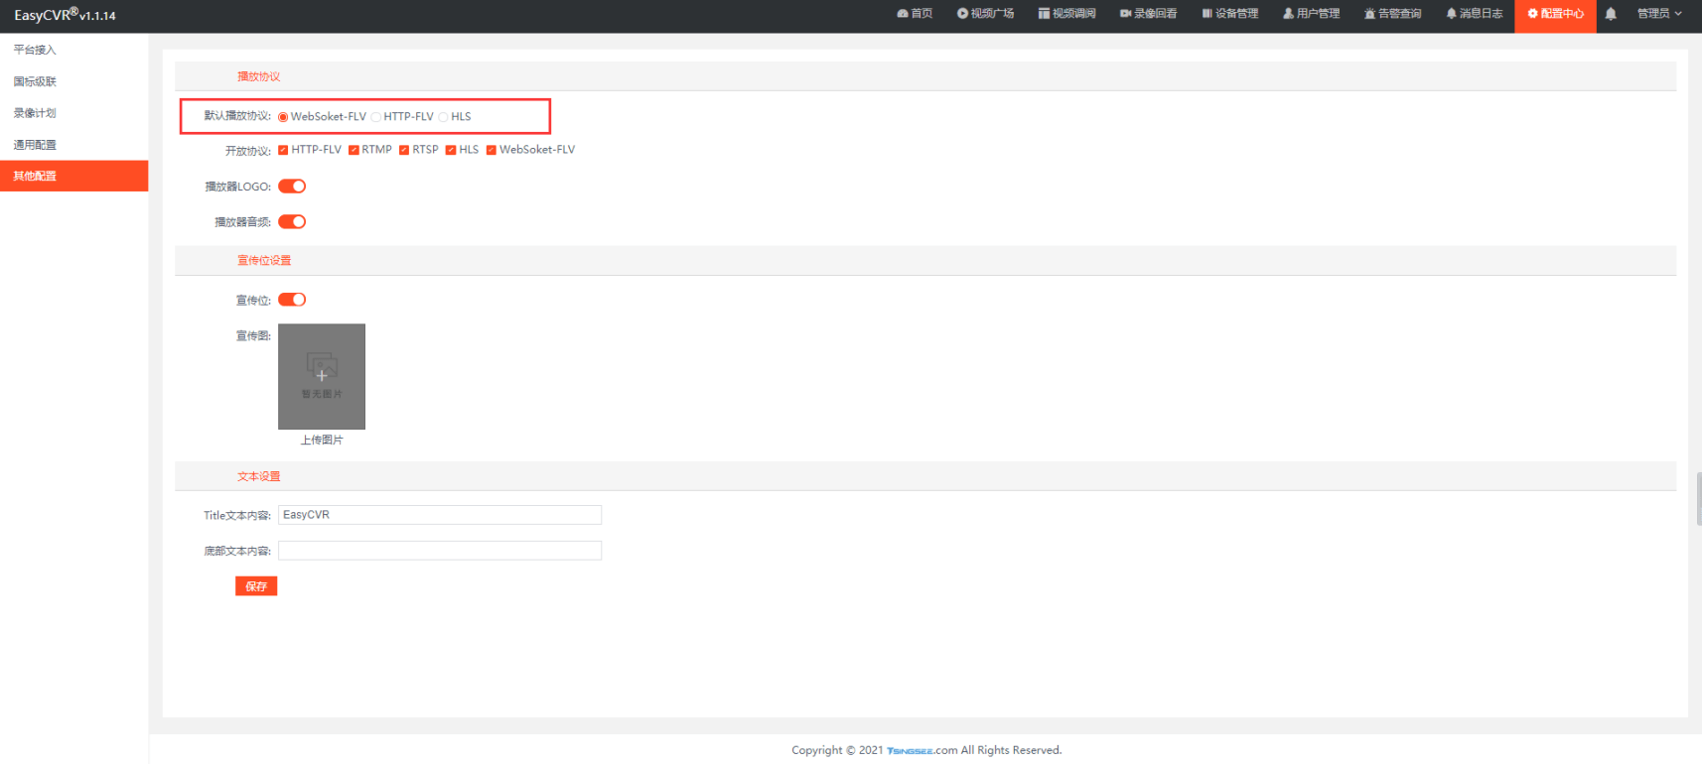Click the Title文本内容 input field
This screenshot has height=764, width=1702.
point(440,515)
